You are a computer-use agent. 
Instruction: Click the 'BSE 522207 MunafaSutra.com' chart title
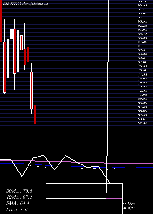pos(25,4)
